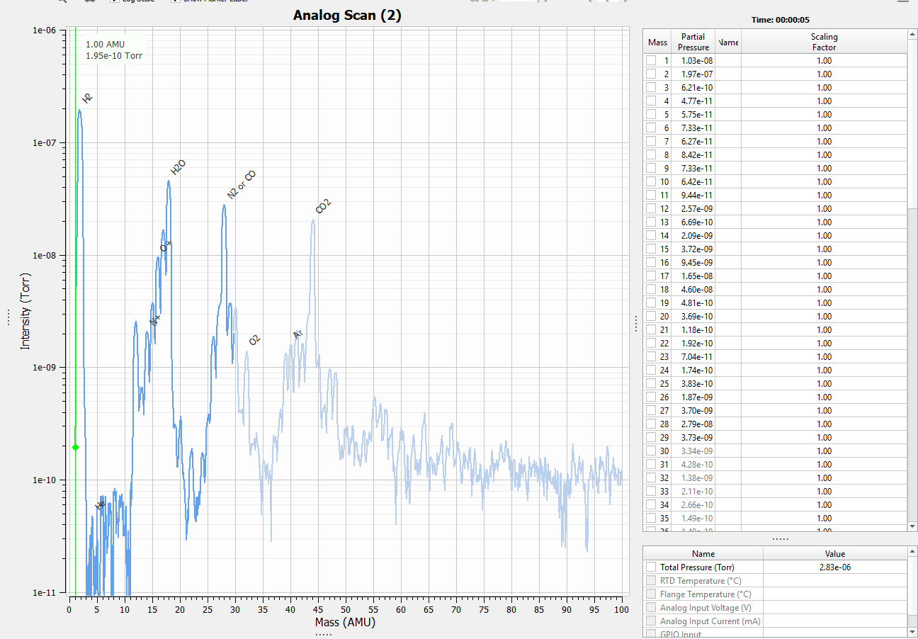Sort by the Mass column header
Viewport: 918px width, 639px height.
coord(657,42)
